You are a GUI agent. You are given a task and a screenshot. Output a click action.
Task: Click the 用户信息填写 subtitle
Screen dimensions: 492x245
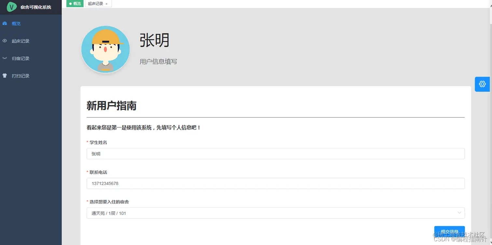158,61
